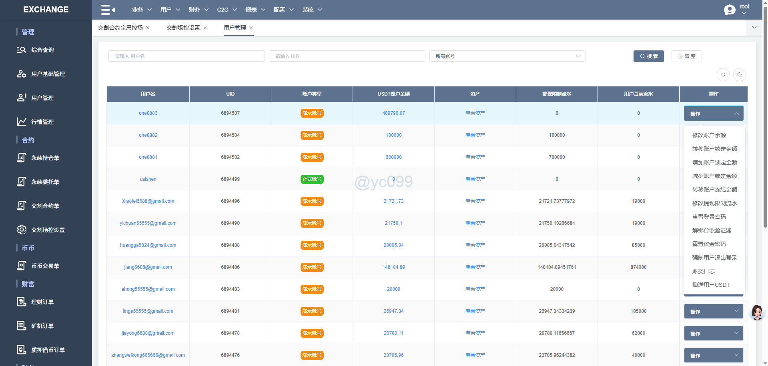Click the 搜索 search button
768x366 pixels.
click(x=648, y=56)
